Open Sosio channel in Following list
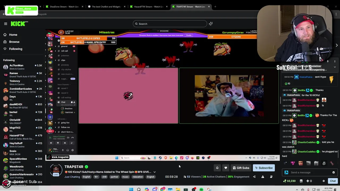 (22, 153)
